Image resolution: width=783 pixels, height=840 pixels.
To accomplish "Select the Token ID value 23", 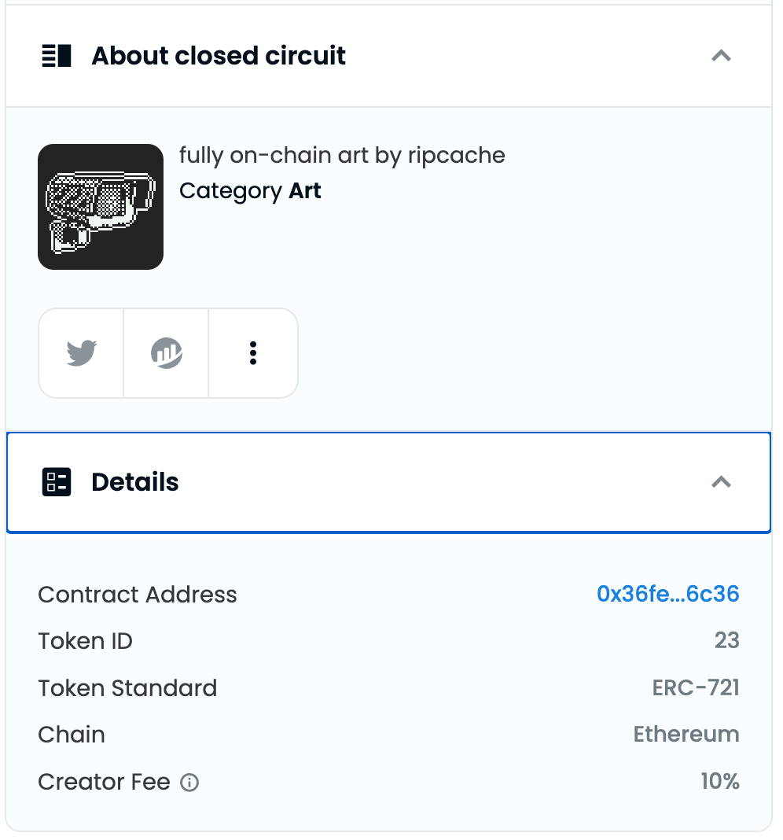I will [x=726, y=641].
